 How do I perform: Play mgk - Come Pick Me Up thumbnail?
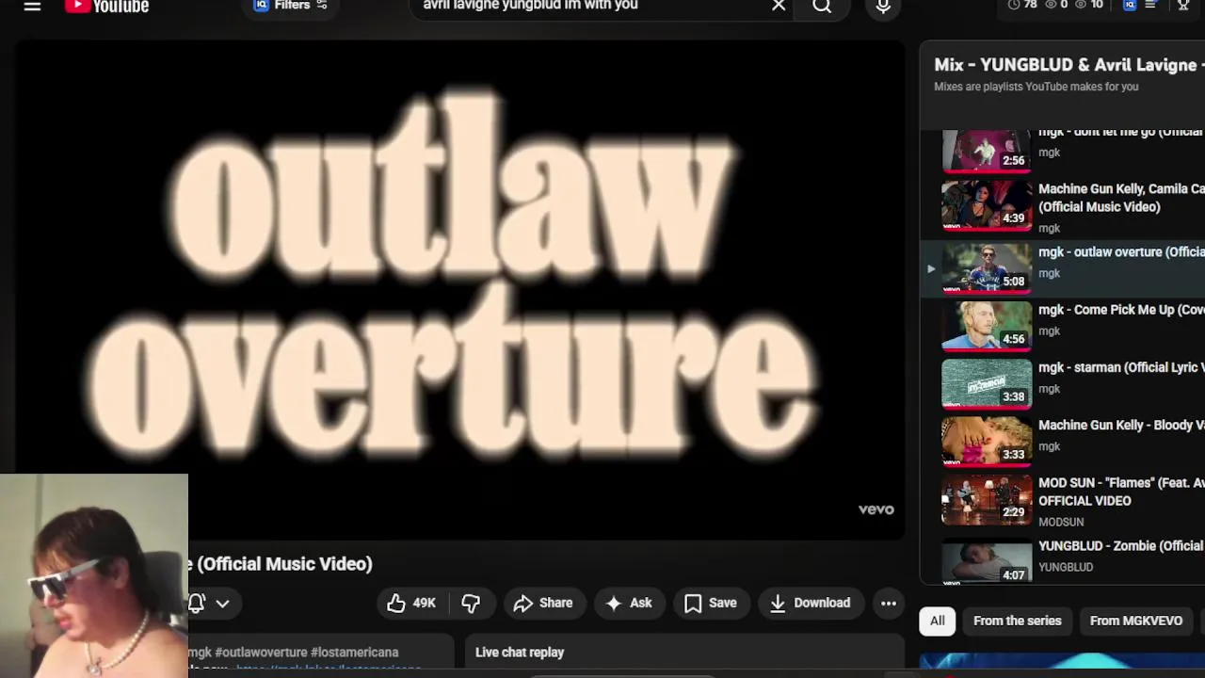[x=987, y=326]
